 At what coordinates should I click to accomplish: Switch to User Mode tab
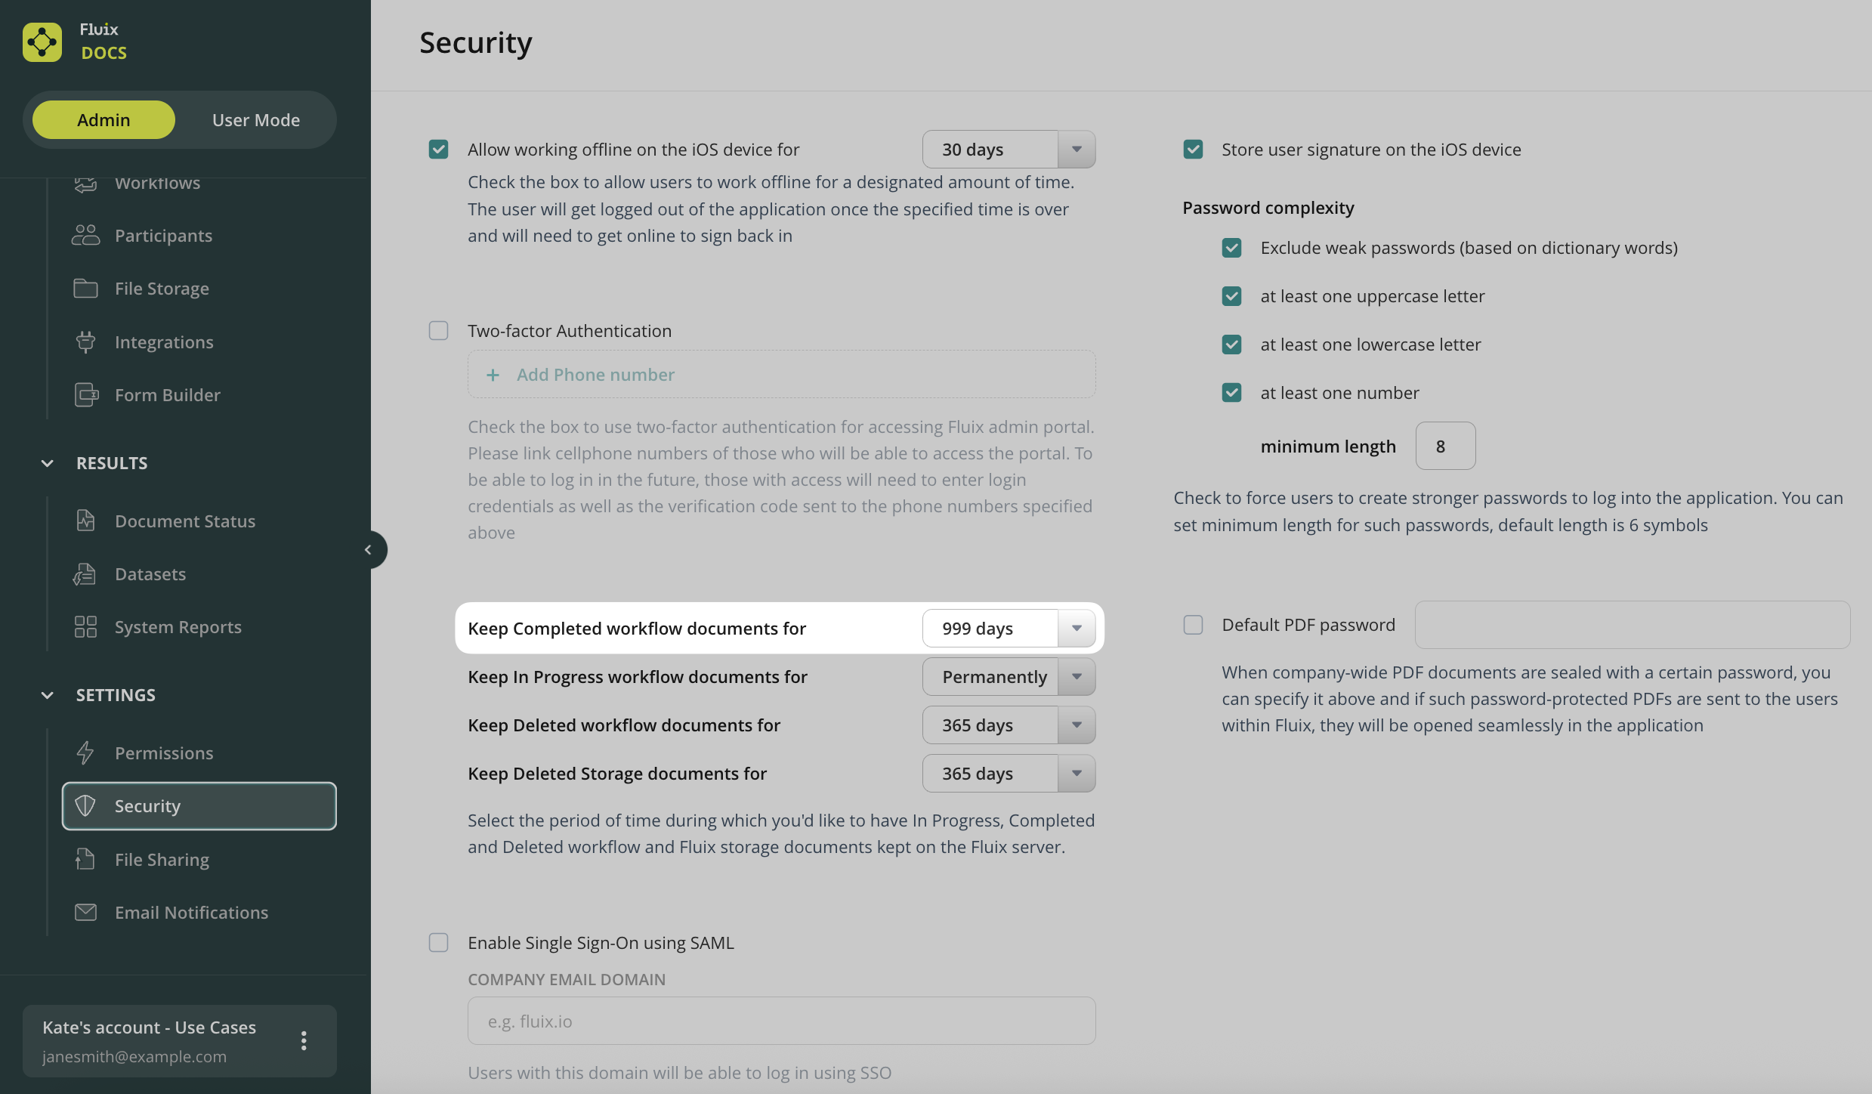(255, 120)
